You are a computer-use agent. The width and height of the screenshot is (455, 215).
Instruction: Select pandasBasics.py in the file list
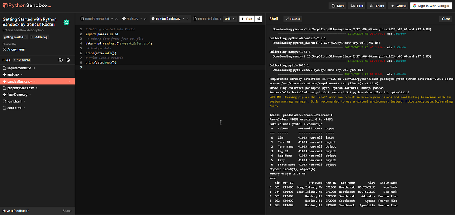pyautogui.click(x=37, y=81)
